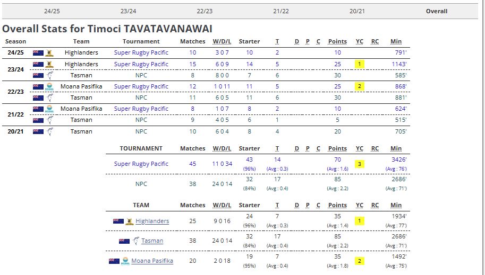The height and width of the screenshot is (275, 485).
Task: Click the yellow card badge in 22/23 Moana Pasifika row
Action: tap(360, 86)
